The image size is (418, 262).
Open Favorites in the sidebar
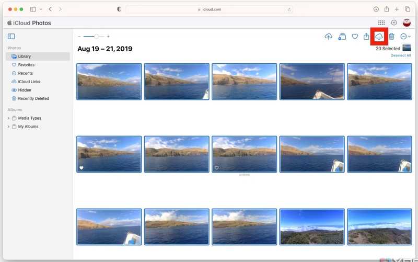pyautogui.click(x=38, y=65)
